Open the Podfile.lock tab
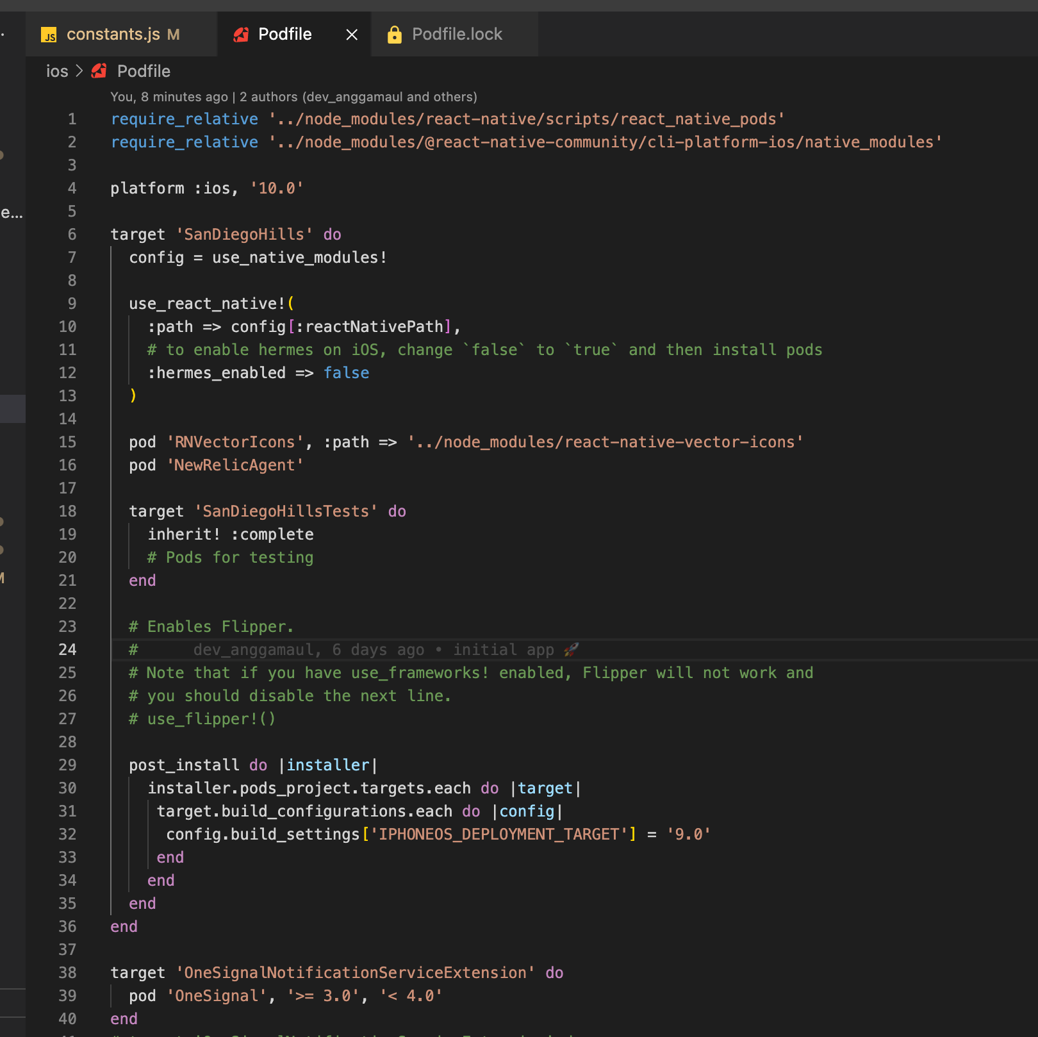This screenshot has width=1038, height=1037. point(457,34)
